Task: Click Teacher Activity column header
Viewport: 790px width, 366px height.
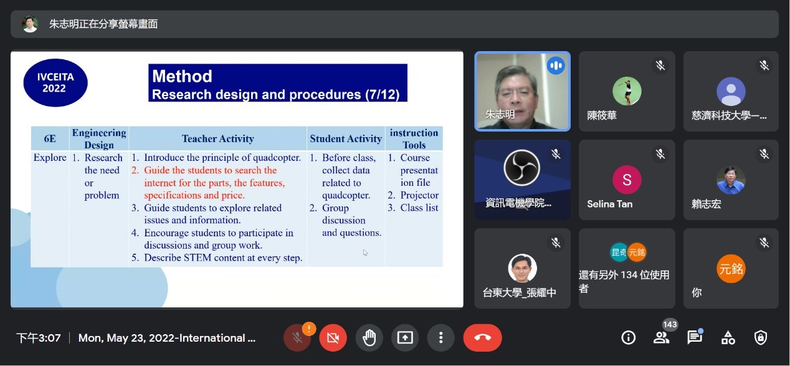Action: pos(218,138)
